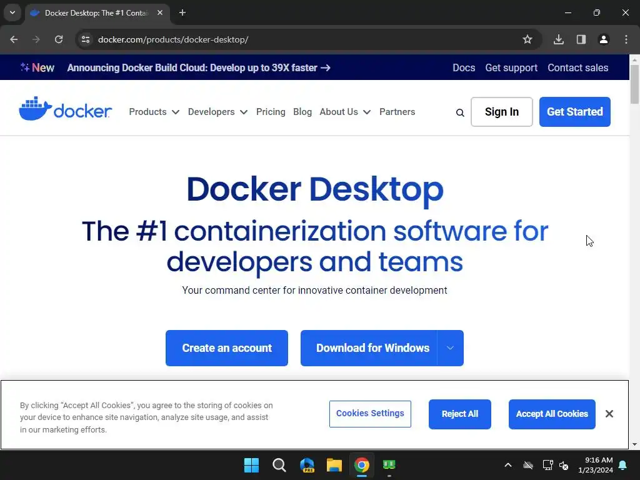Expand the Products menu
Screen dimensions: 640x480
154,112
